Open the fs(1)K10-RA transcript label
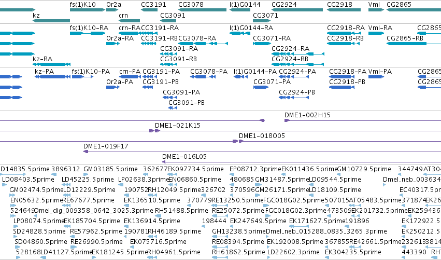441x260 pixels. [x=89, y=28]
